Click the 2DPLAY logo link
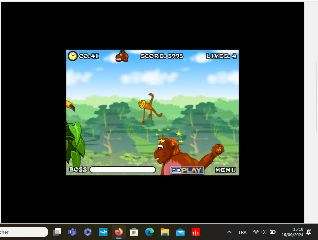 pos(187,170)
